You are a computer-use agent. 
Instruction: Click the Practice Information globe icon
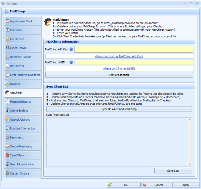[7, 128]
